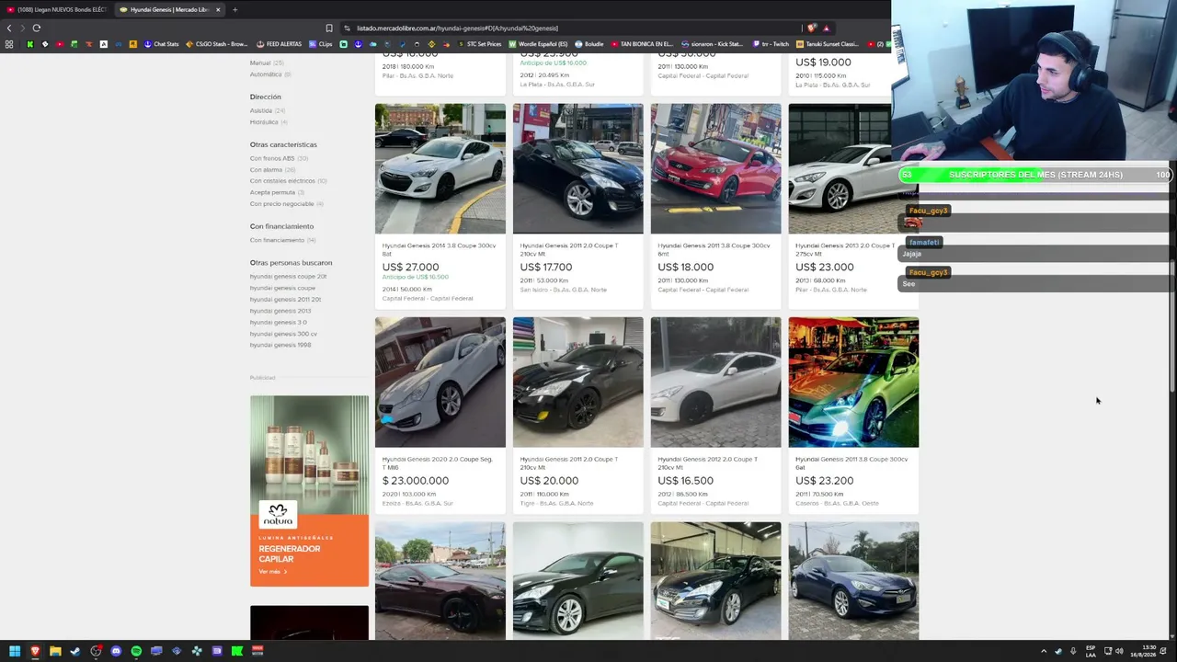The height and width of the screenshot is (662, 1177).
Task: Open the volume control in system tray
Action: coord(1119,651)
